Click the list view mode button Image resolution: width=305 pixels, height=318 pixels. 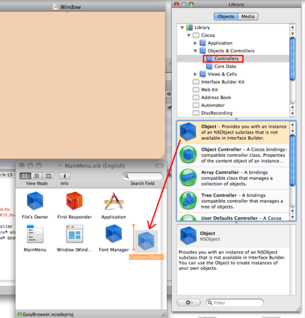[x=37, y=176]
